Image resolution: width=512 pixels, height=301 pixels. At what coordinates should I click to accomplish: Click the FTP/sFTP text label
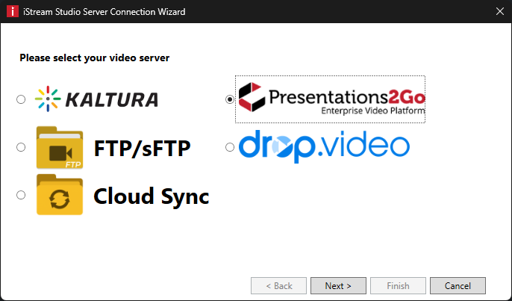[x=142, y=149]
